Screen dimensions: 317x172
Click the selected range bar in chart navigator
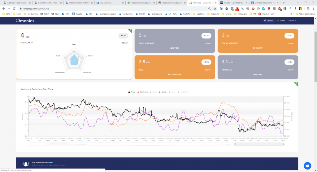pyautogui.click(x=259, y=144)
